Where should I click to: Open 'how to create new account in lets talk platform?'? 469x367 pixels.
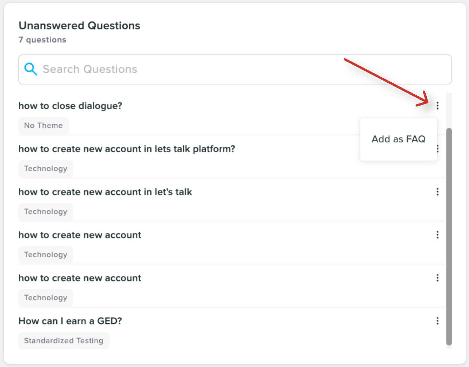point(127,149)
